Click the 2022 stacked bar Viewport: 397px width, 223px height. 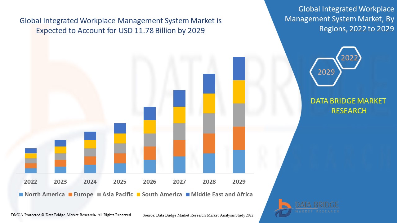pyautogui.click(x=31, y=161)
